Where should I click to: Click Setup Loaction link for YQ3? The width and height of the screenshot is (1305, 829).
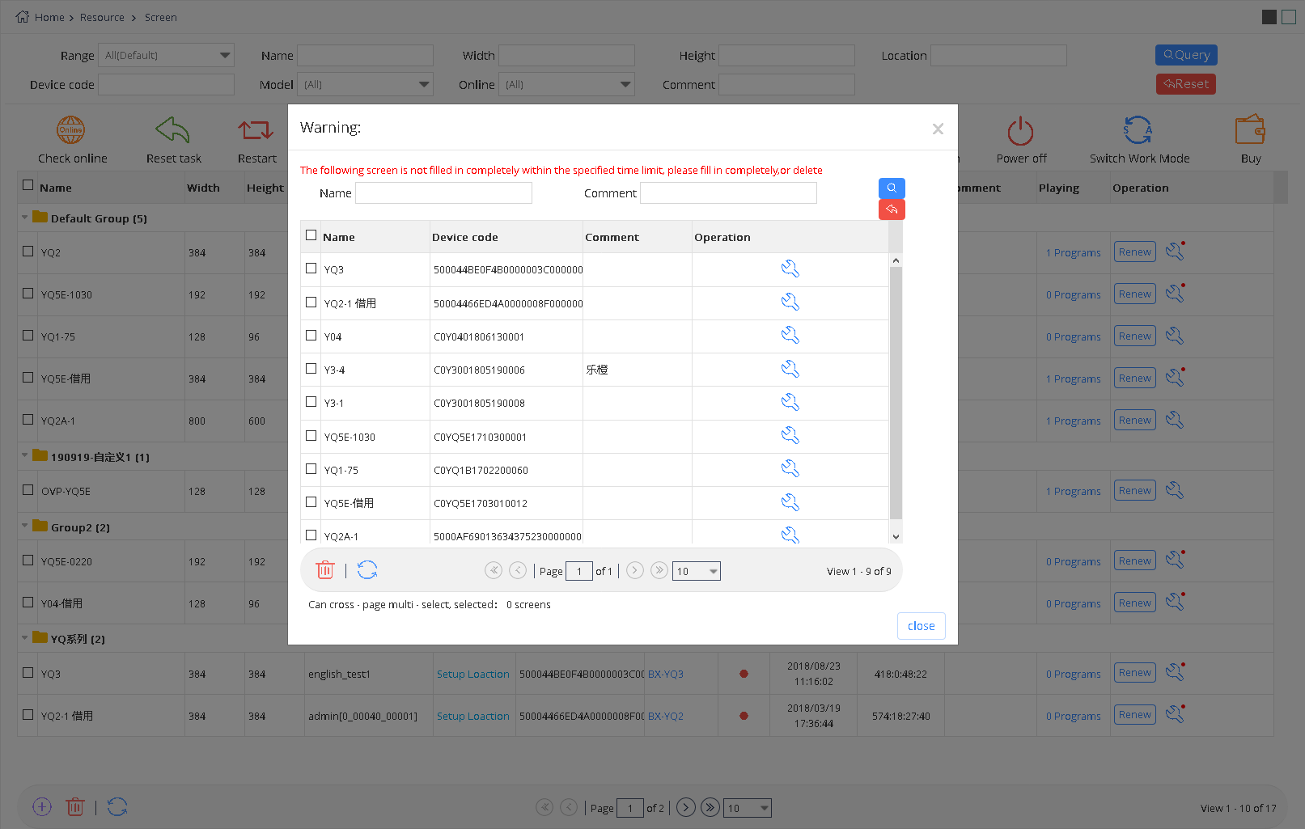point(473,674)
